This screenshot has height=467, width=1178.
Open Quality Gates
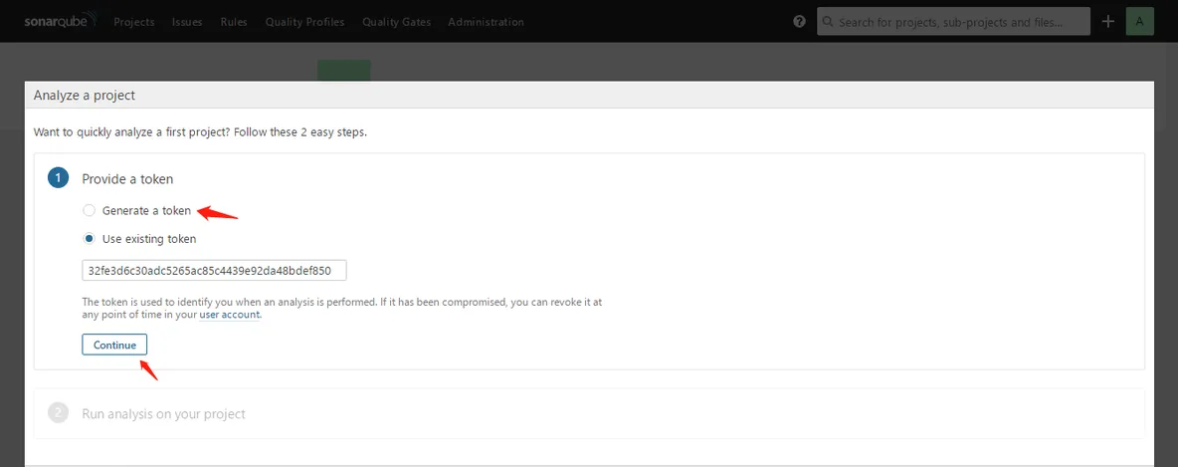click(x=397, y=22)
